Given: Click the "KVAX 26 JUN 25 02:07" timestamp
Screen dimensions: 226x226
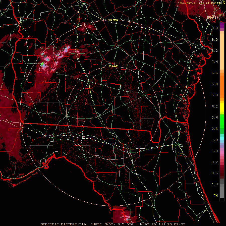Looking at the screenshot, I should tap(162, 224).
